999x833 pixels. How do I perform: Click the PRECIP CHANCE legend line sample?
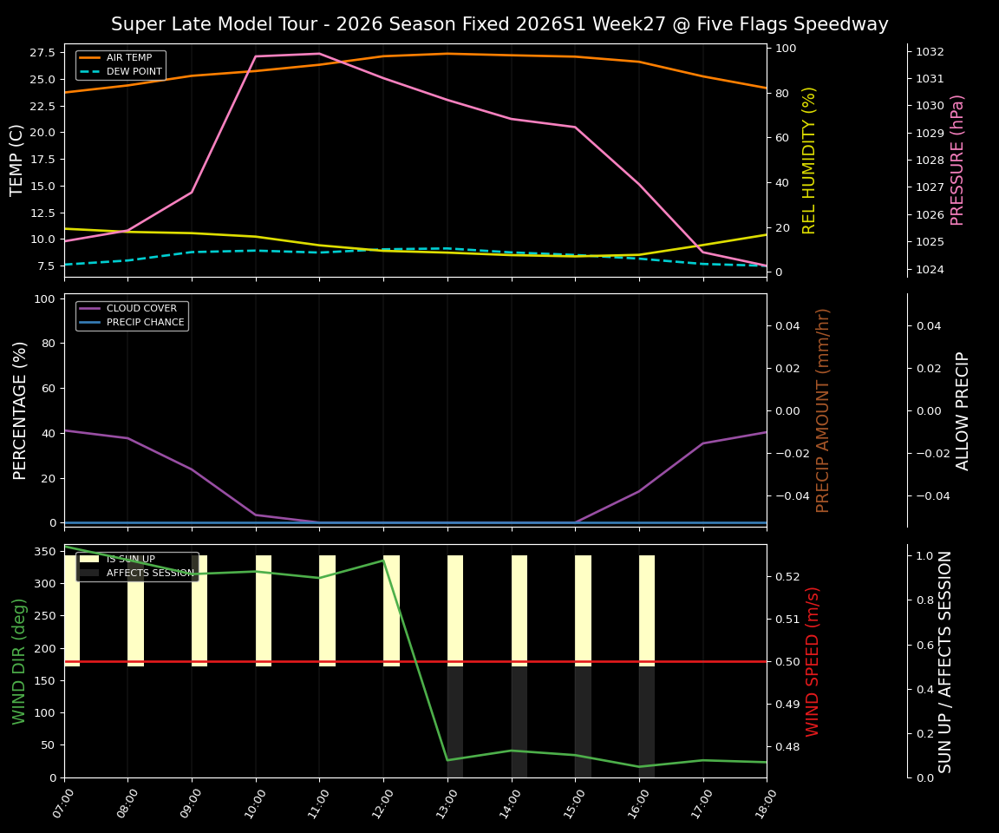(89, 322)
